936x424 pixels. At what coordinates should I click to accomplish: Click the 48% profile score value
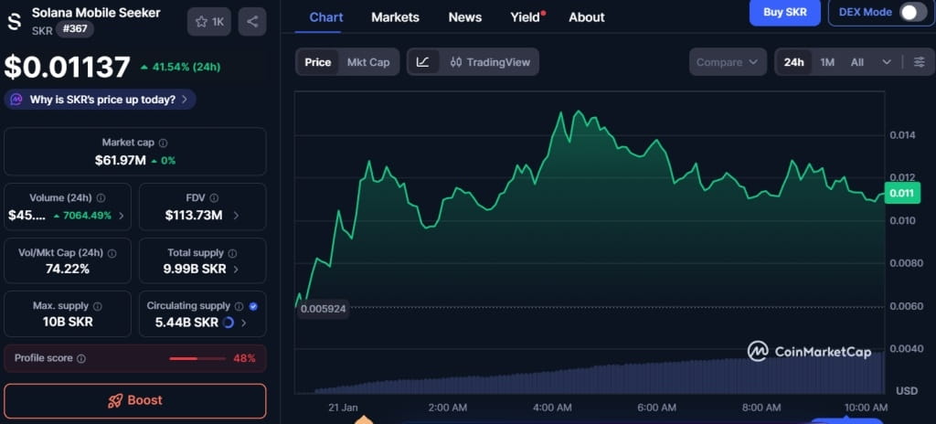(244, 359)
